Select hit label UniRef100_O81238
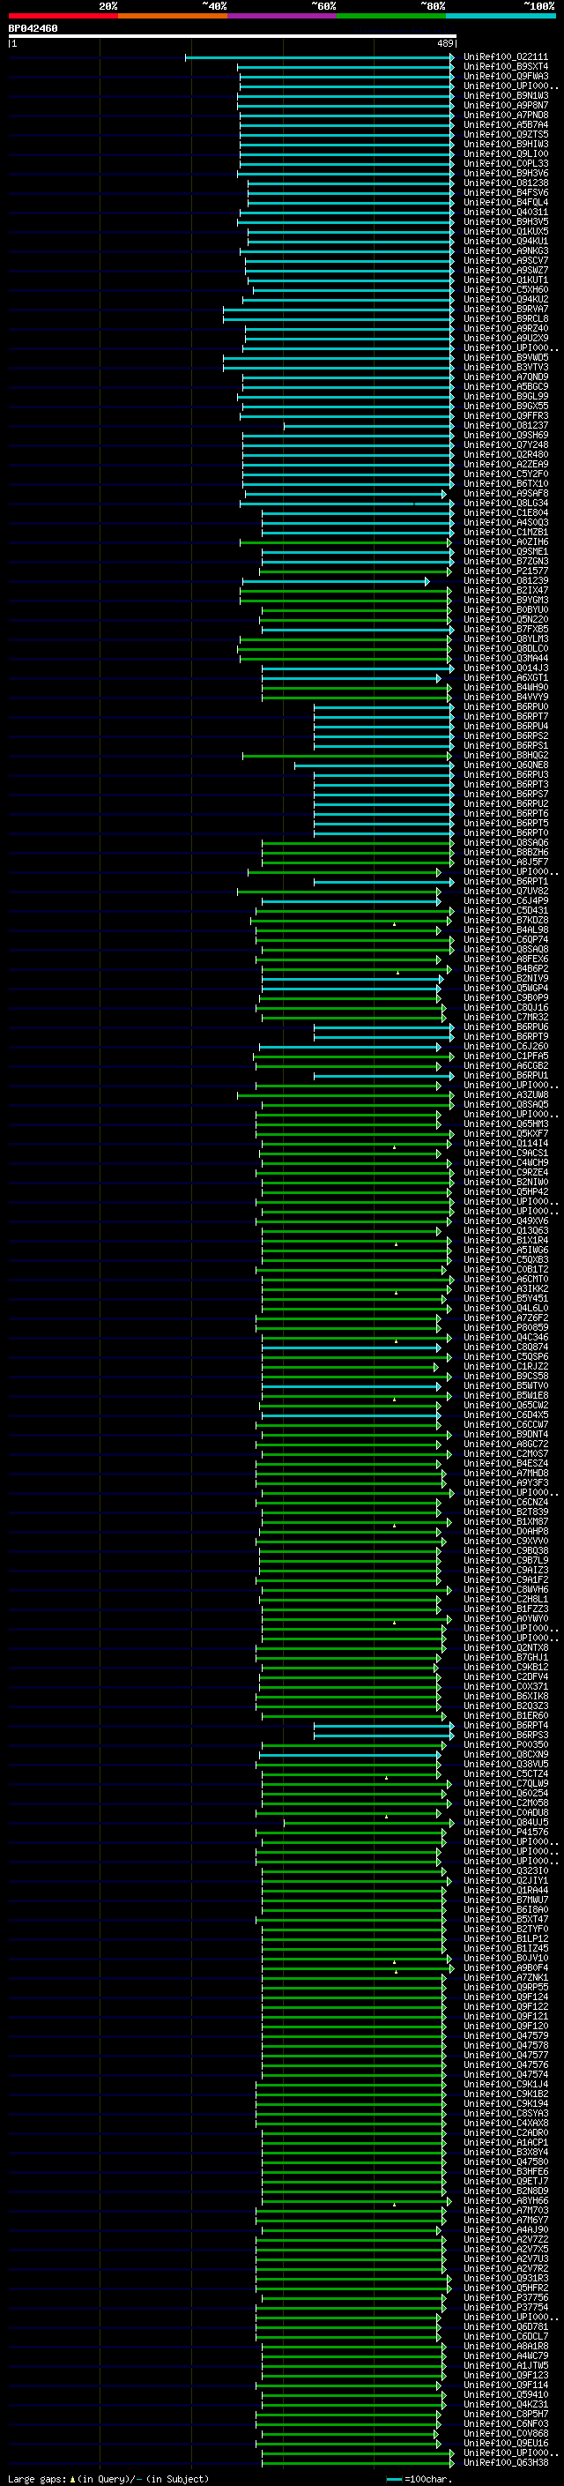The height and width of the screenshot is (2486, 564). [505, 183]
